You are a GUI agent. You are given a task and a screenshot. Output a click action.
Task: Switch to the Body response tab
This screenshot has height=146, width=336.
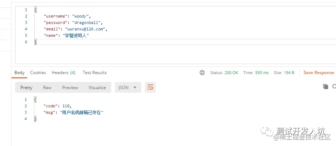click(x=19, y=73)
